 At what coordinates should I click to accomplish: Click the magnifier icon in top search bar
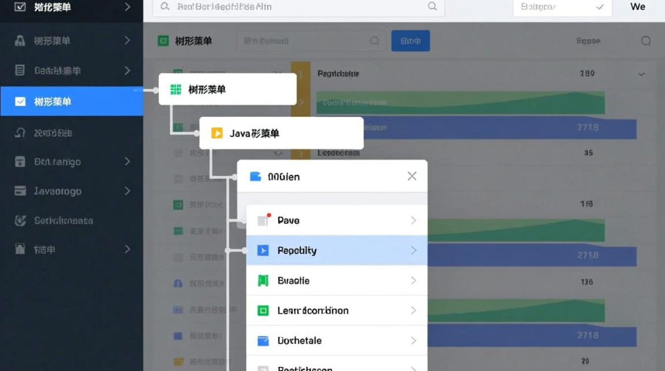click(432, 6)
